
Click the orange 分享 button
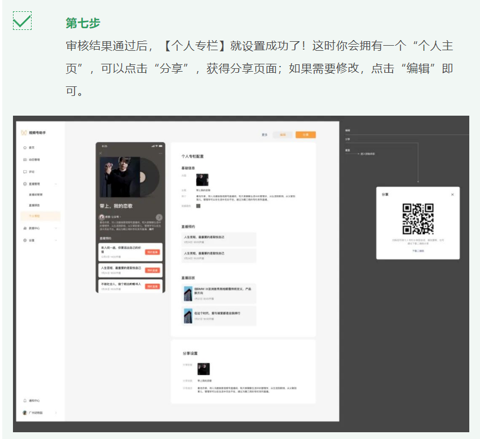click(305, 135)
